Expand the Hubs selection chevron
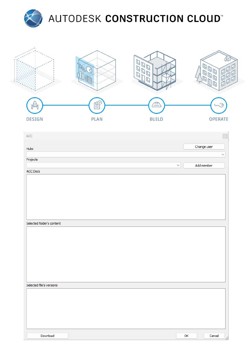The height and width of the screenshot is (347, 252). [223, 154]
